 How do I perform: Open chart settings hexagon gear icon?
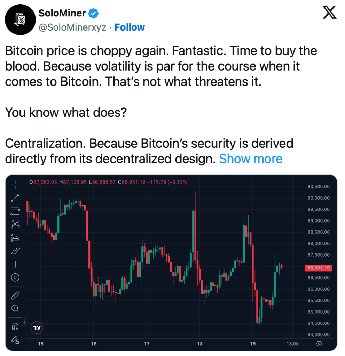tap(319, 344)
